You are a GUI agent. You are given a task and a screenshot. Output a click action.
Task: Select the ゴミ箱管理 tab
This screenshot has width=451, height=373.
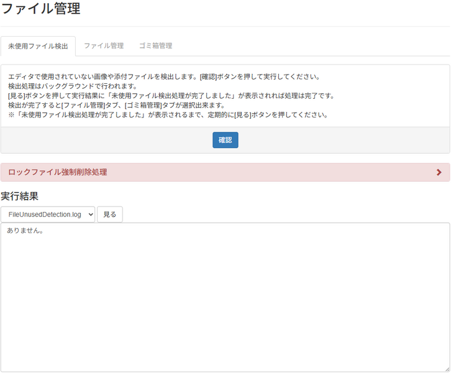[155, 46]
